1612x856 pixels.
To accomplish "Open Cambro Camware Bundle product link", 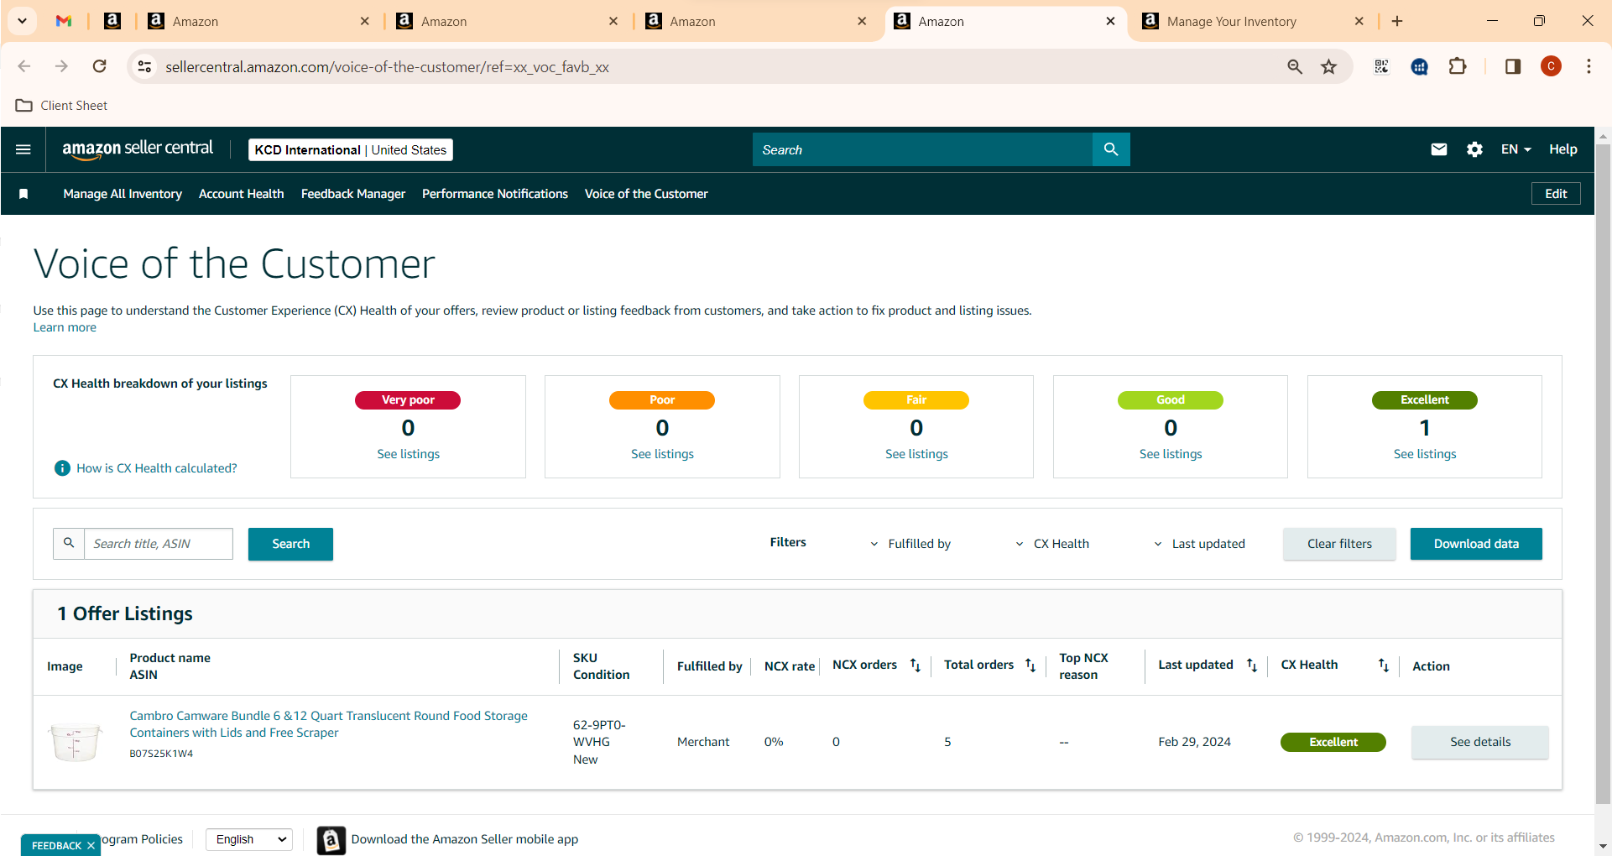I will [328, 724].
